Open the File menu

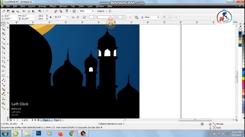point(8,6)
